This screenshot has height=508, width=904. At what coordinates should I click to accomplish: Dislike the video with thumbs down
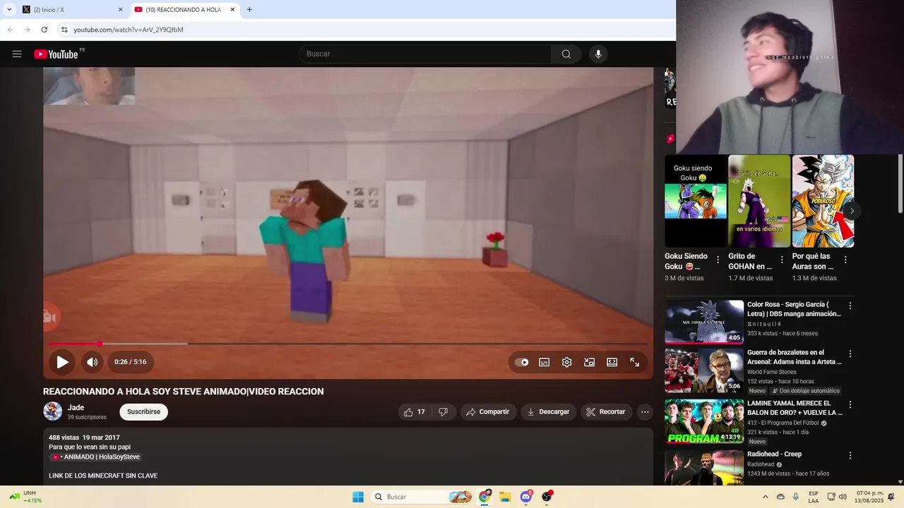444,412
